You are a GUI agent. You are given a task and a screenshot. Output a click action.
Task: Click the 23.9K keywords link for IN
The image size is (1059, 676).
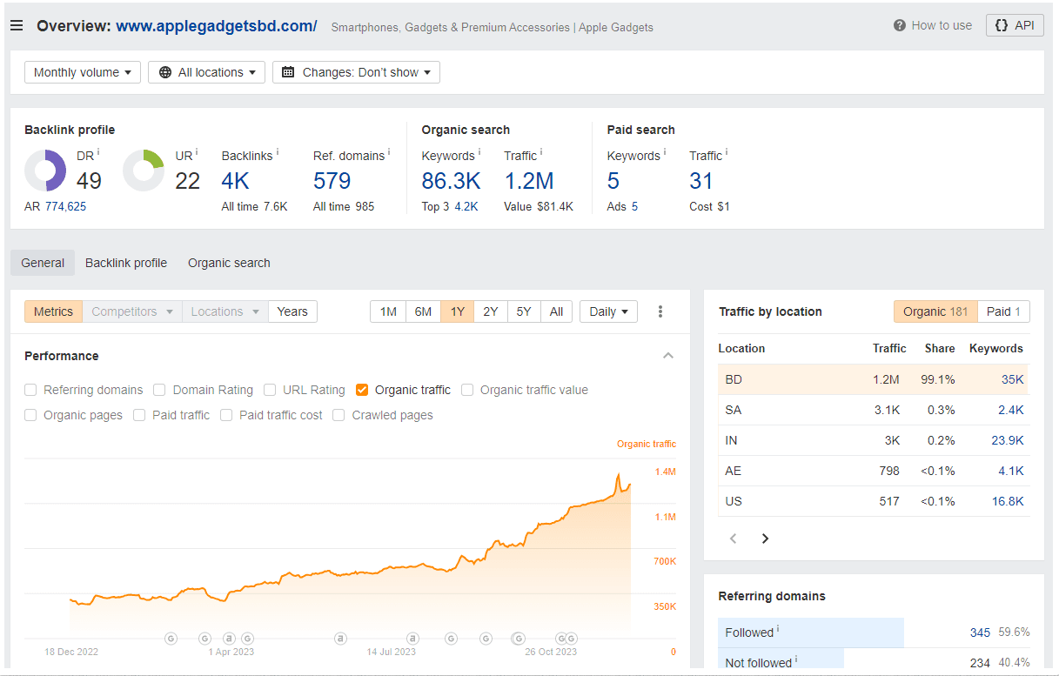click(1008, 440)
